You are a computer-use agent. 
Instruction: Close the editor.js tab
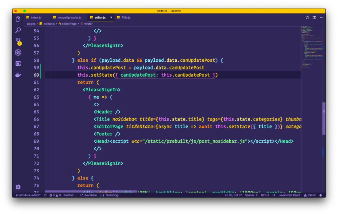point(111,17)
